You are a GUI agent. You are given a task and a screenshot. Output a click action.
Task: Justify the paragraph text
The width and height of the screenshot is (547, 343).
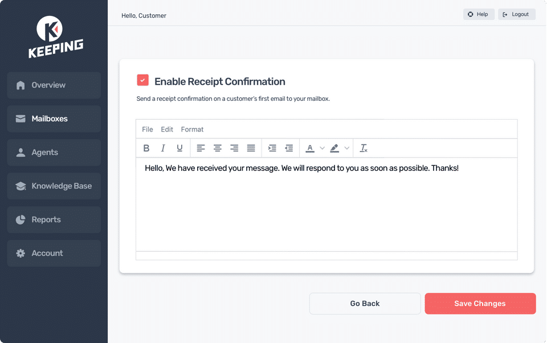pos(251,148)
